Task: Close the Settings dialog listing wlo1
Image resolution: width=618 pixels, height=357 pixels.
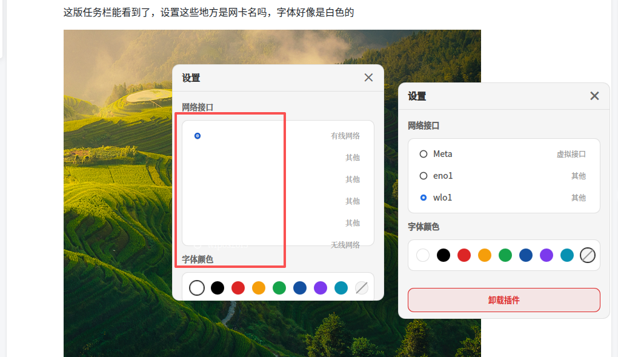Action: [x=594, y=96]
